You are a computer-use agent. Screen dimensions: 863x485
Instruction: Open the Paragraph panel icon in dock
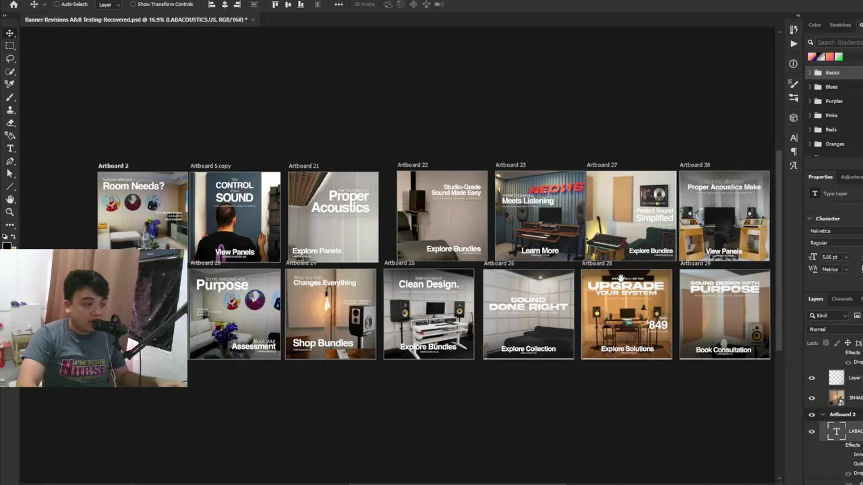pos(794,152)
